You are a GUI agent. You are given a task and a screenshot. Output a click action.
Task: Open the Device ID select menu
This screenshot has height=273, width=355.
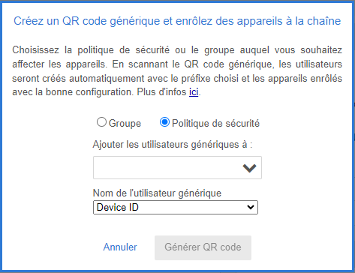click(x=176, y=207)
